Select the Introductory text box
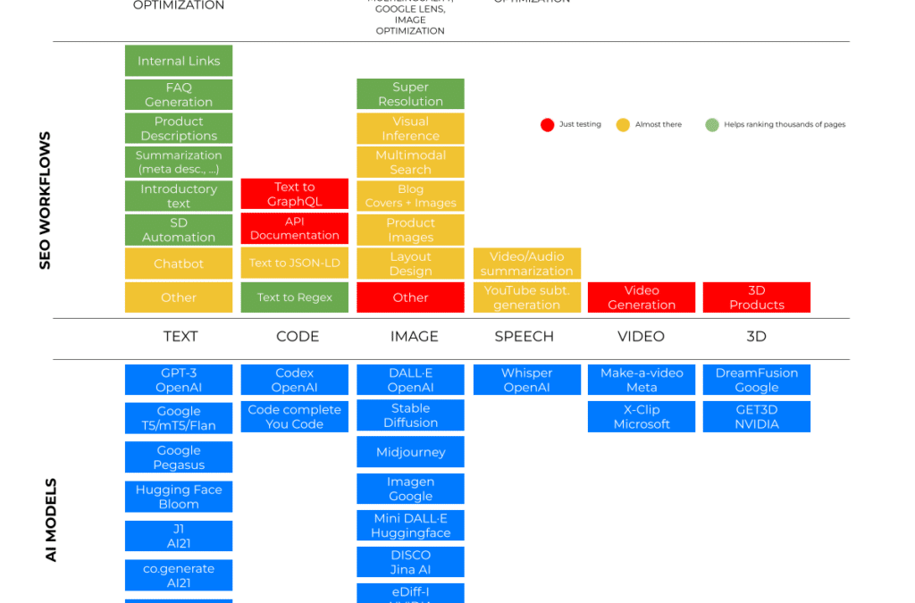This screenshot has height=603, width=915. (x=179, y=196)
